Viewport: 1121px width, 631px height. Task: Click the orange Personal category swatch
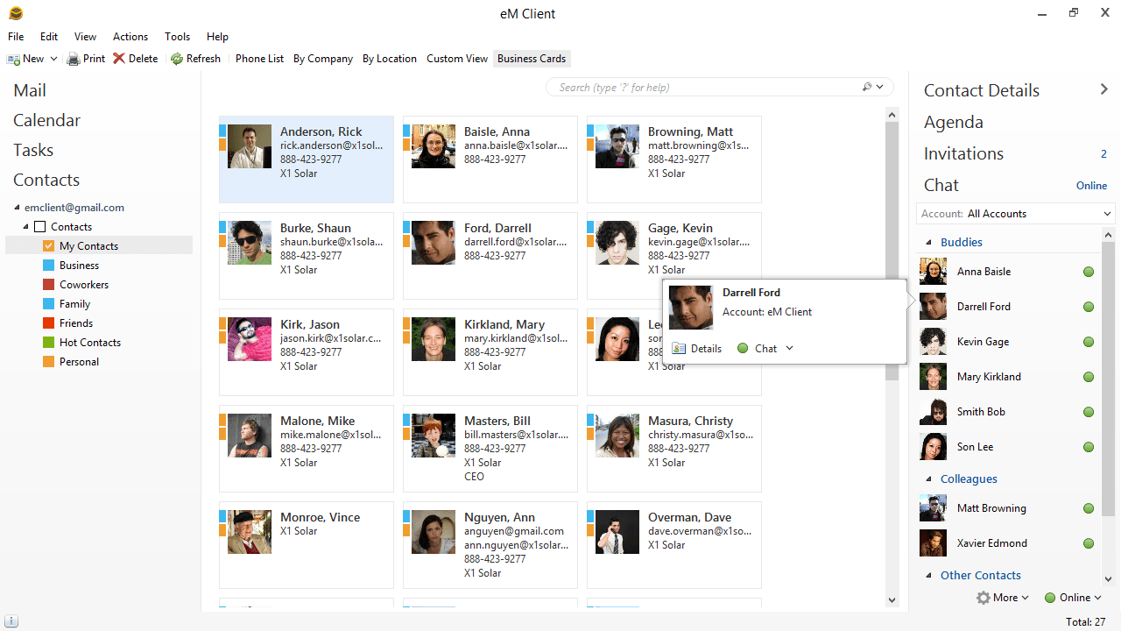point(49,362)
